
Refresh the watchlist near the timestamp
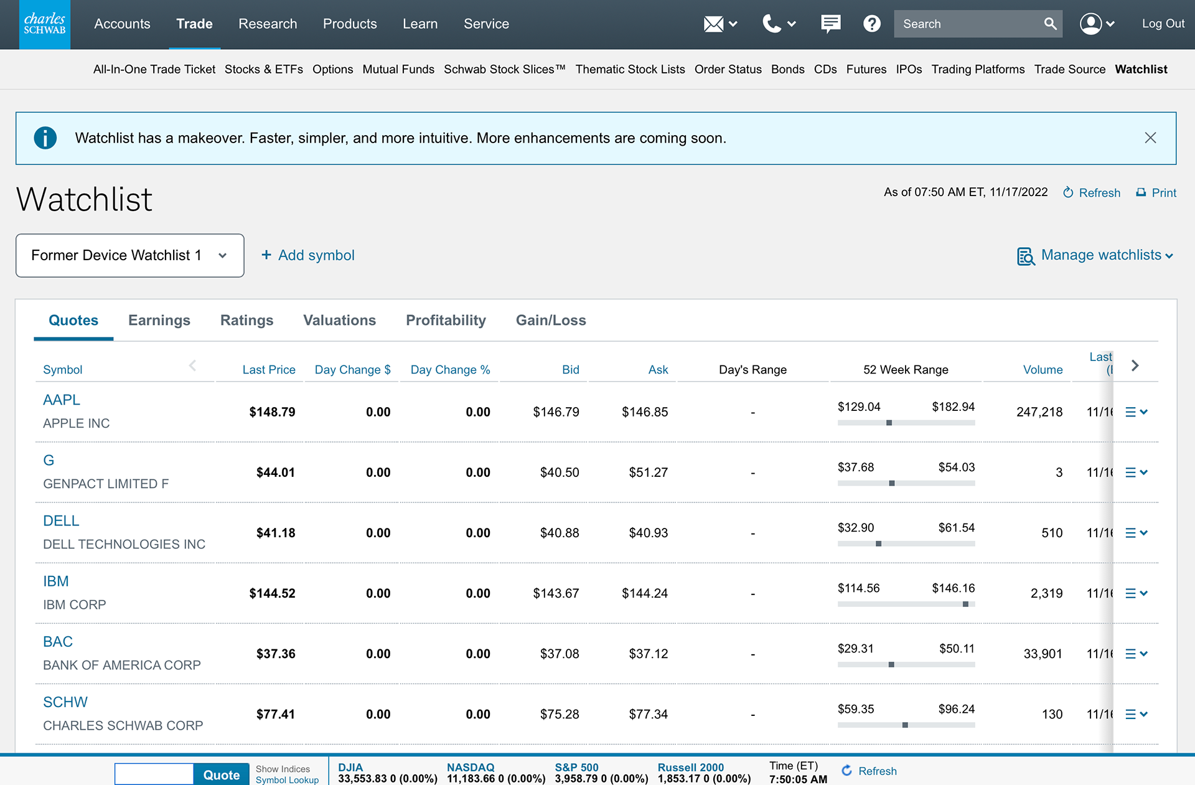1092,193
